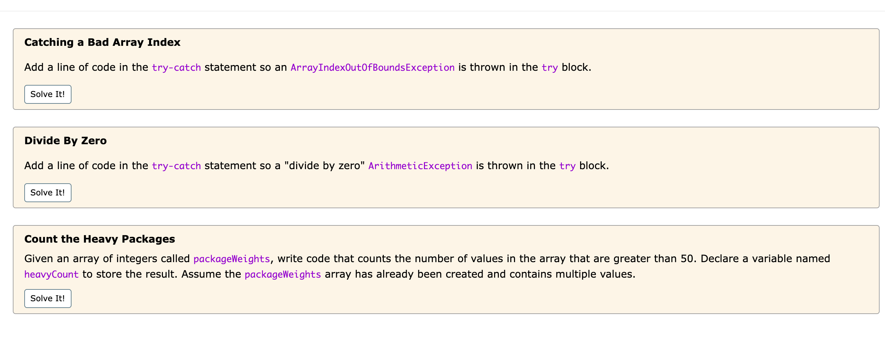885x343 pixels.
Task: Select the 'Catching a Bad Array Index' heading
Action: click(103, 42)
